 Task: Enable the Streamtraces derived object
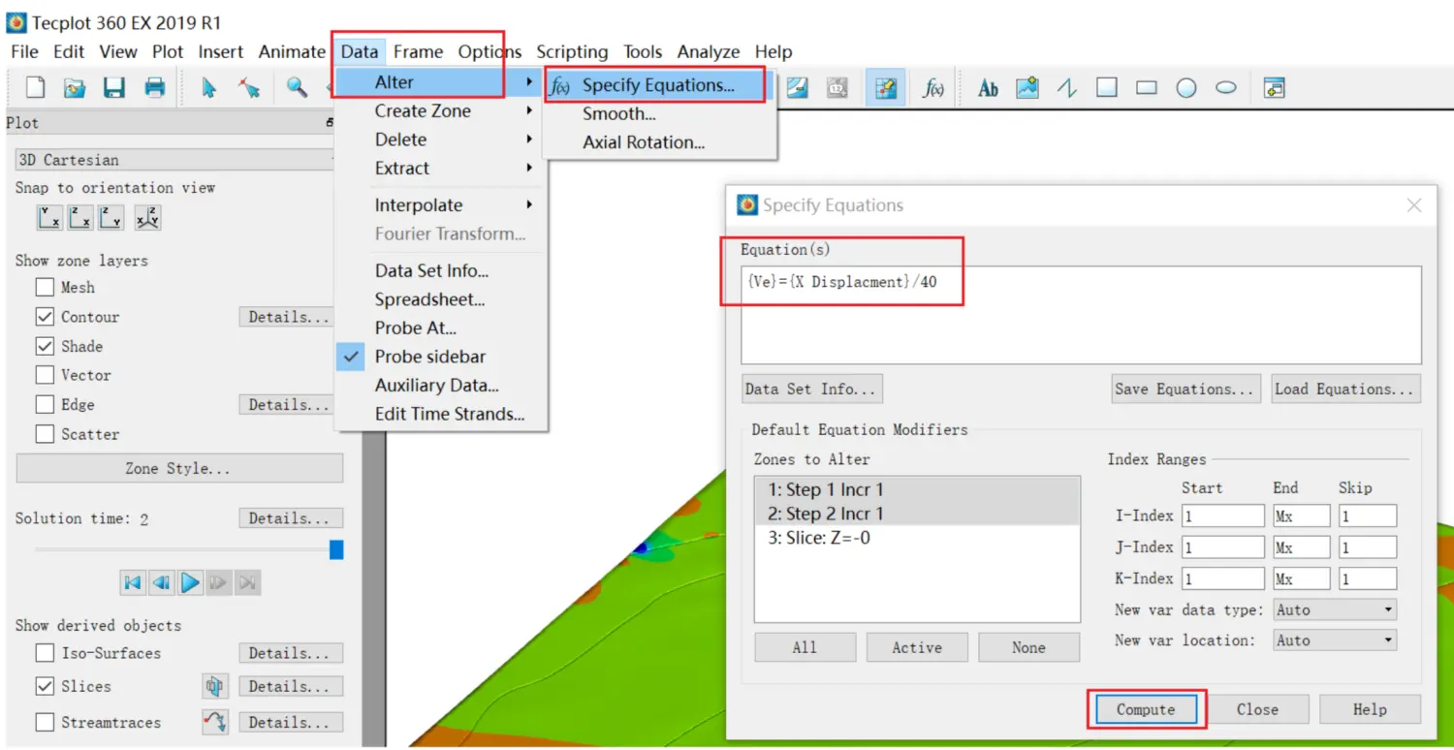coord(45,722)
